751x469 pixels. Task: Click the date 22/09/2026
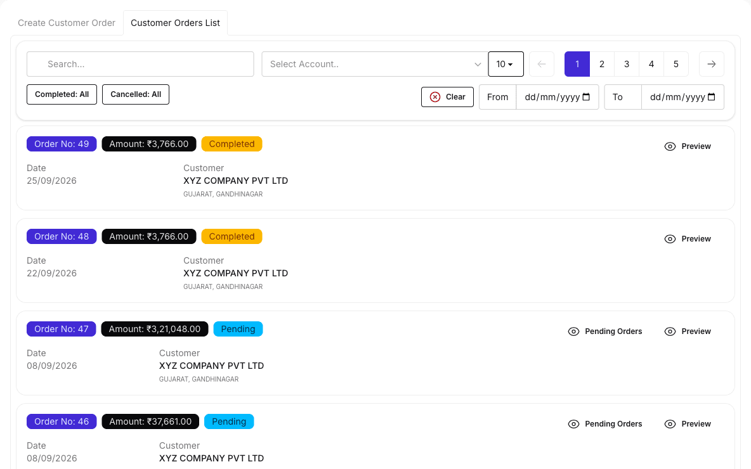click(52, 273)
